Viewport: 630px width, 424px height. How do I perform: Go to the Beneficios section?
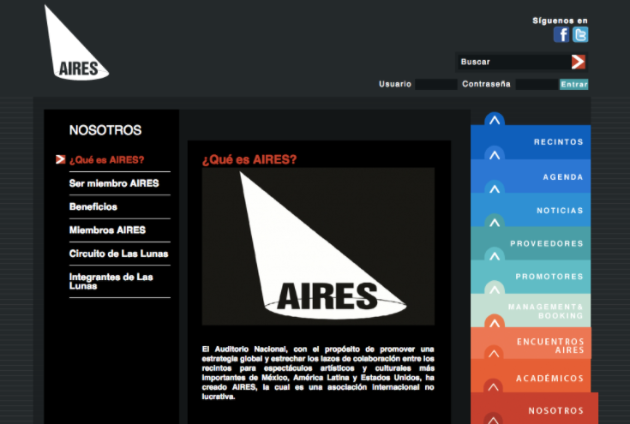tap(93, 206)
